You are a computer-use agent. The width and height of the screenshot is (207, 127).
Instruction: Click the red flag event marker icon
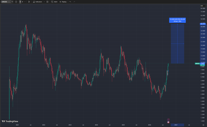168,122
